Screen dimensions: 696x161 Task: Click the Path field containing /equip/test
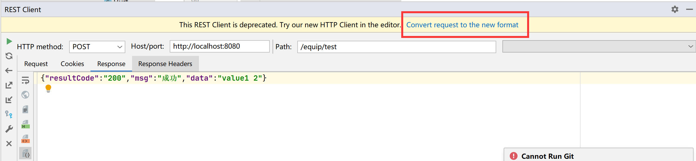[x=396, y=47]
